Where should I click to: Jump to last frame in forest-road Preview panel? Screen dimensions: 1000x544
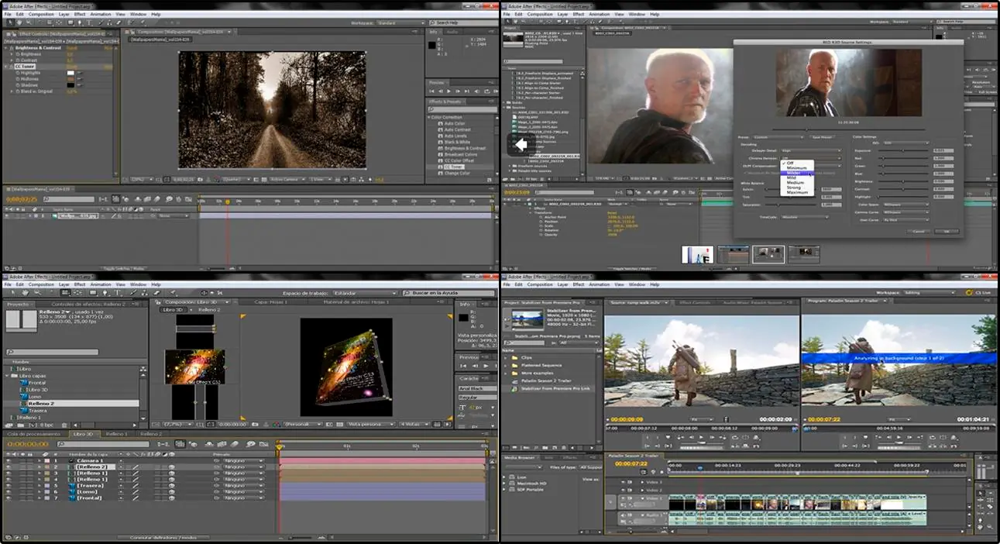[x=467, y=91]
